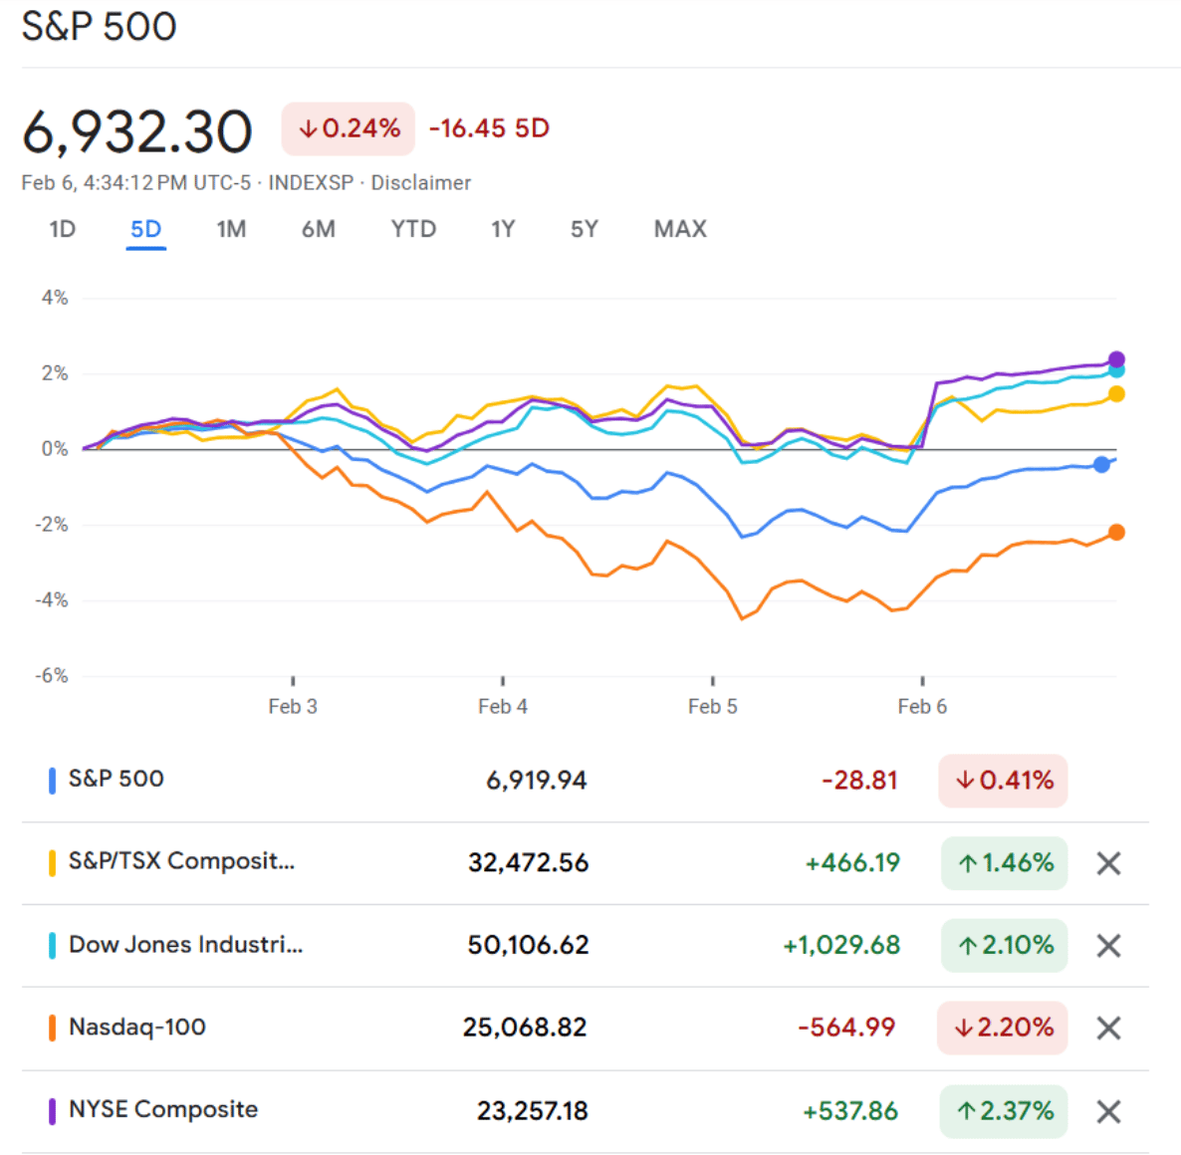
Task: Remove Dow Jones Industrial comparison X icon
Action: [1108, 946]
